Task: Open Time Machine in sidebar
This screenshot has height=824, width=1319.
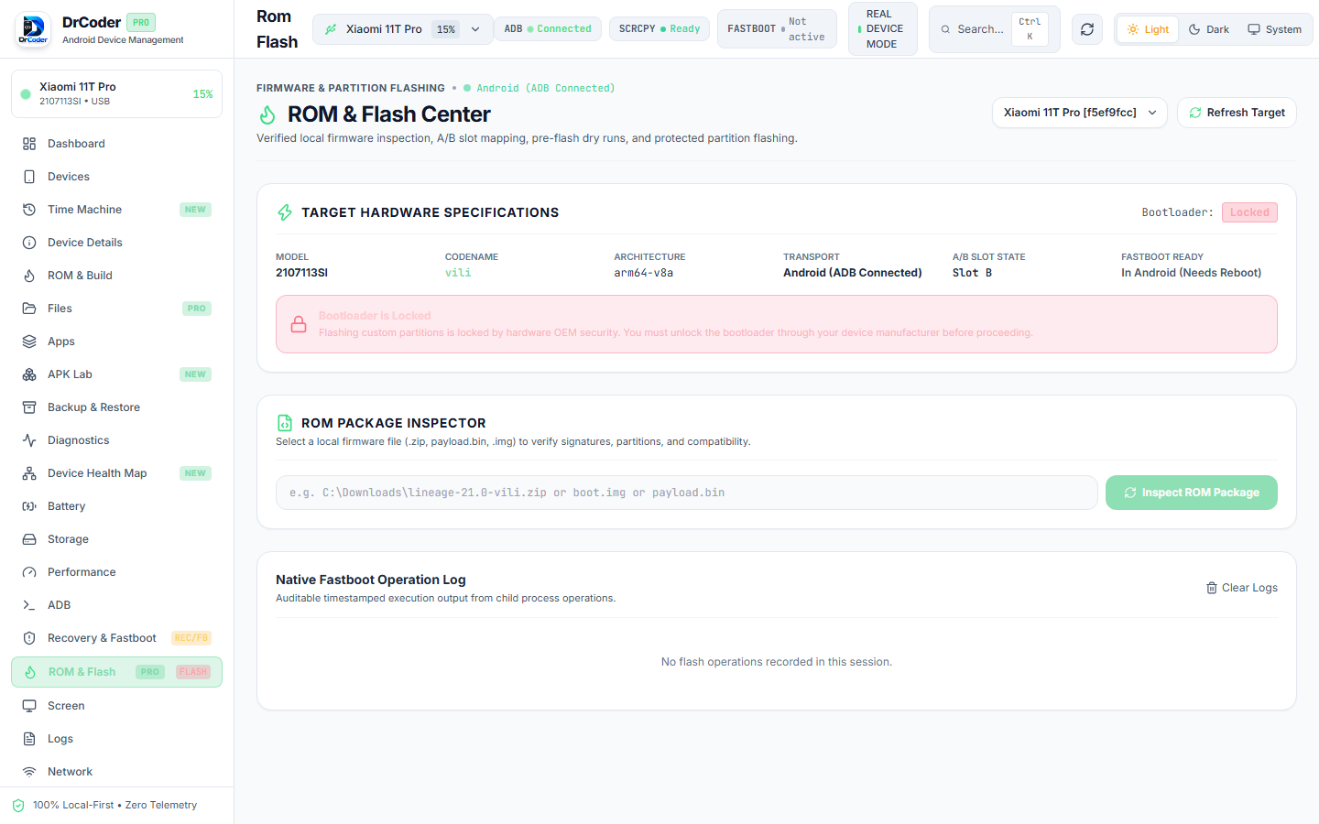Action: [116, 210]
